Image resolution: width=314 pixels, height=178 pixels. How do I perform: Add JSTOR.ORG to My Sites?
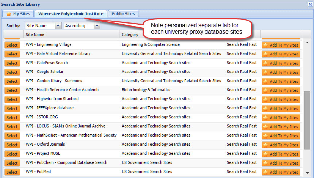[281, 118]
